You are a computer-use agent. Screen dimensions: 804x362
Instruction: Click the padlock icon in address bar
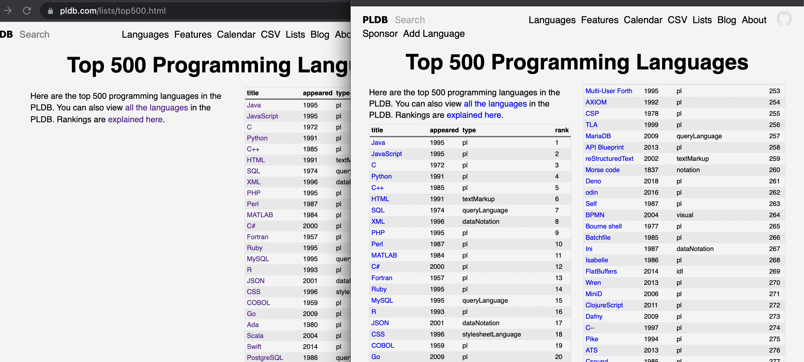pyautogui.click(x=50, y=11)
